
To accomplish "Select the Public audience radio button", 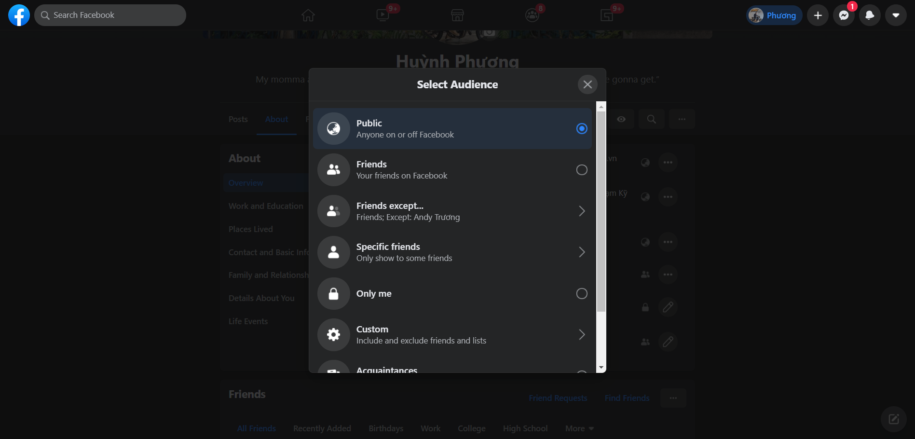I will 582,129.
